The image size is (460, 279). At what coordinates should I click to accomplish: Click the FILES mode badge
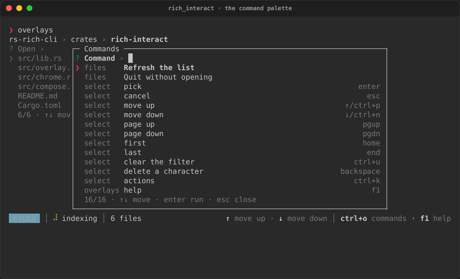24,218
